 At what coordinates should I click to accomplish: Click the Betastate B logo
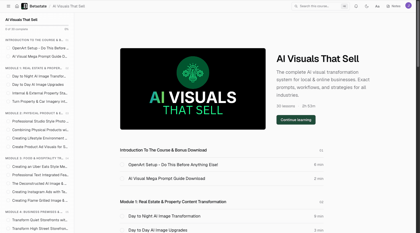point(24,6)
